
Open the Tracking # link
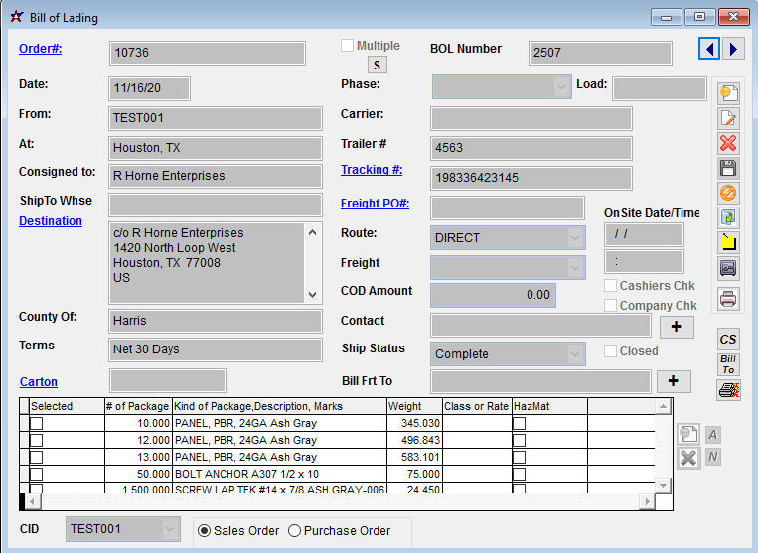(x=372, y=170)
